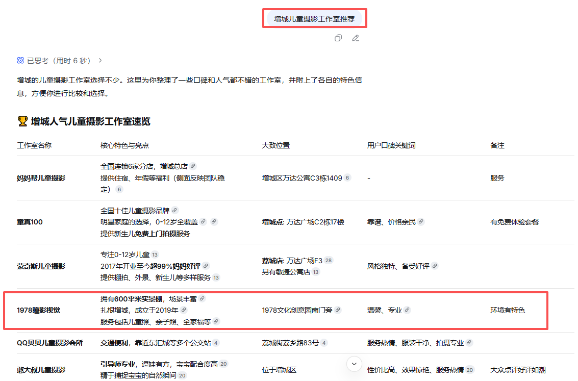Open the link icon after 风格独特、备受好评

[x=435, y=266]
